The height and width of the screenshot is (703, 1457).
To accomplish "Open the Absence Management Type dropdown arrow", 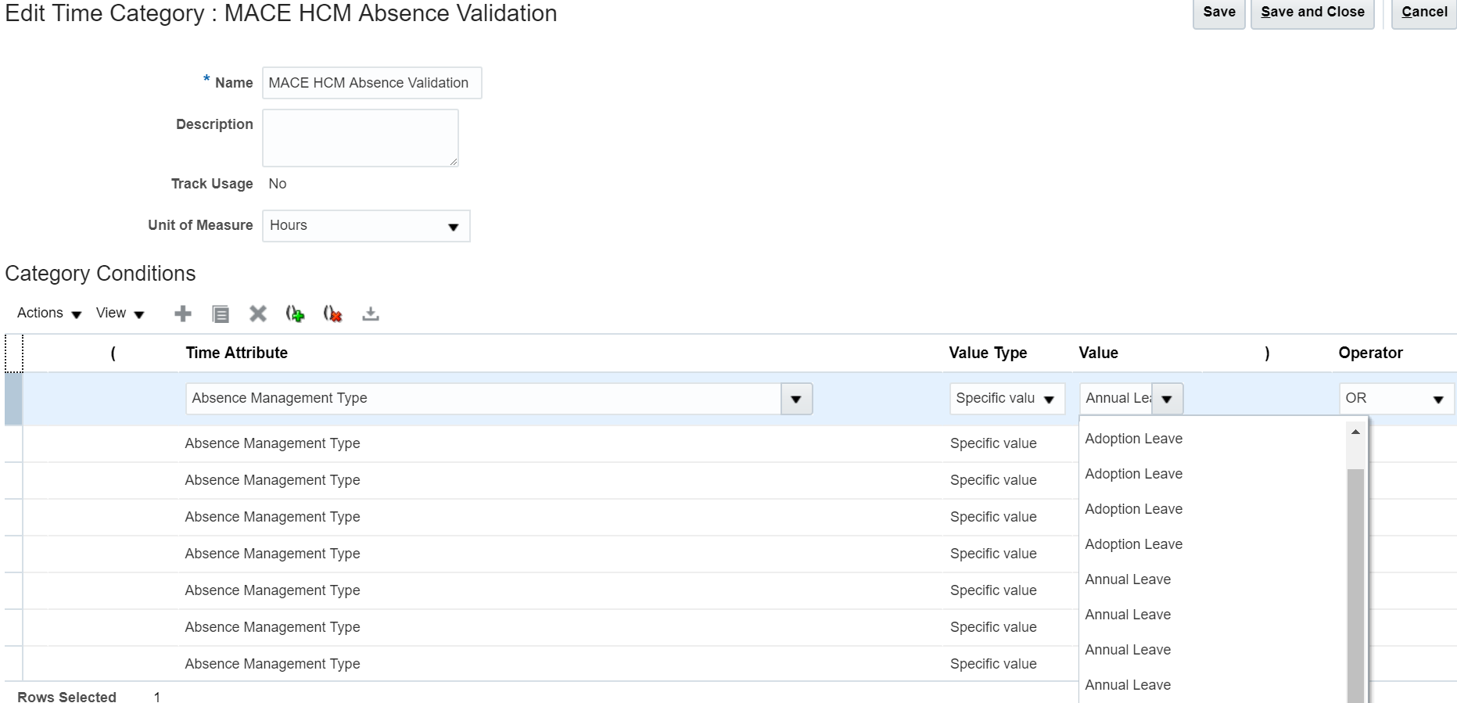I will click(796, 399).
